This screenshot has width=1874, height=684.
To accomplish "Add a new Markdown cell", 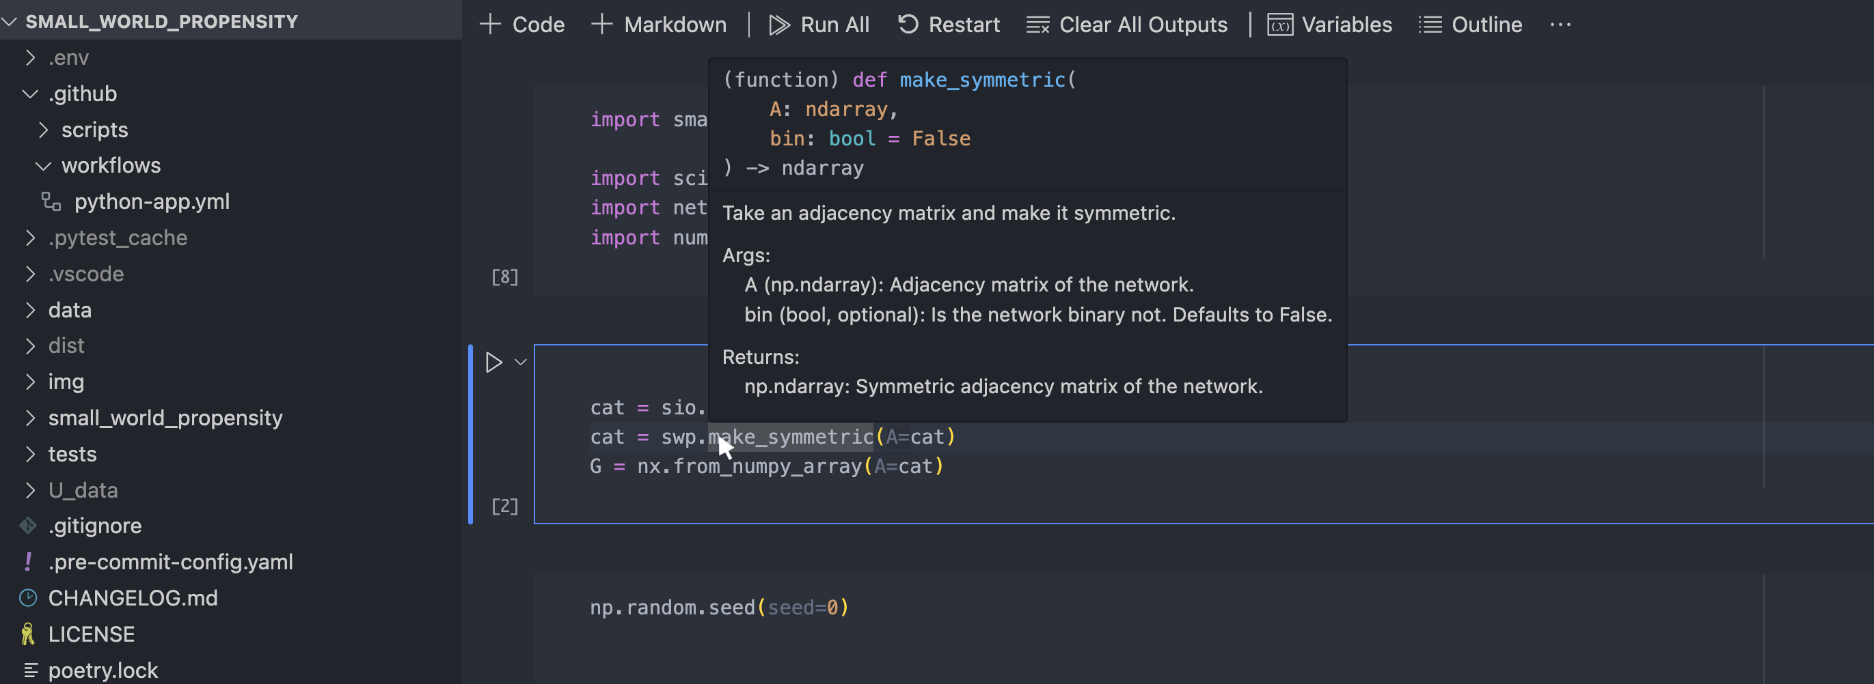I will 659,25.
